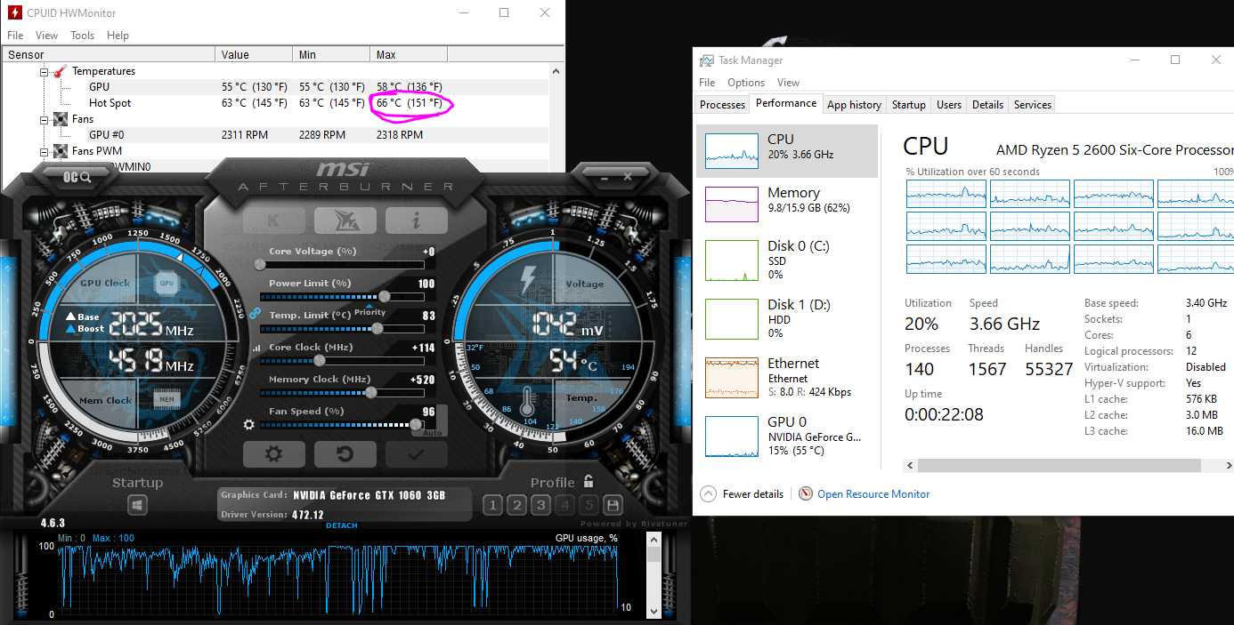This screenshot has height=625, width=1234.
Task: Open HWMonitor Tools menu
Action: (83, 36)
